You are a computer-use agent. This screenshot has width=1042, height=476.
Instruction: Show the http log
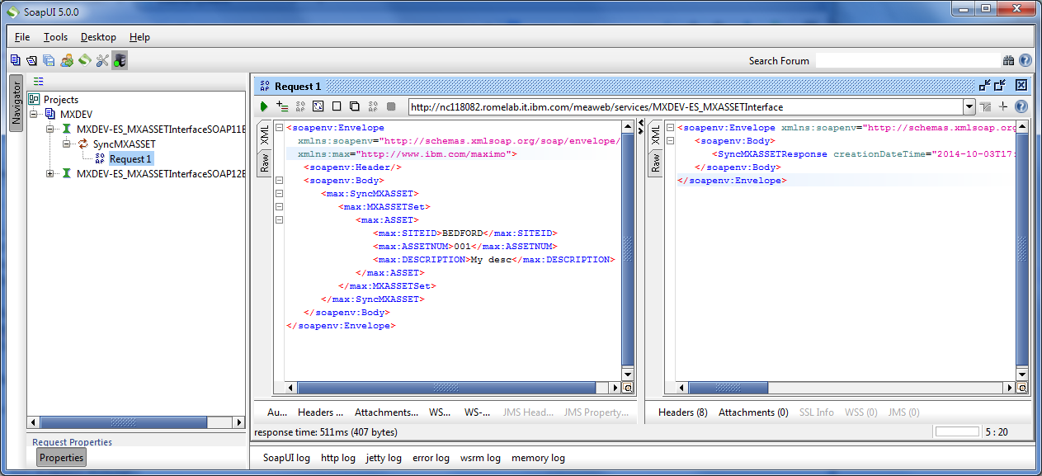point(338,458)
